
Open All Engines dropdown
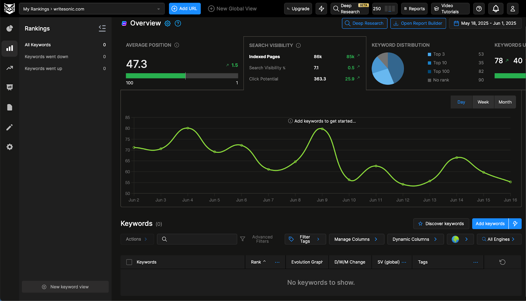[499, 239]
